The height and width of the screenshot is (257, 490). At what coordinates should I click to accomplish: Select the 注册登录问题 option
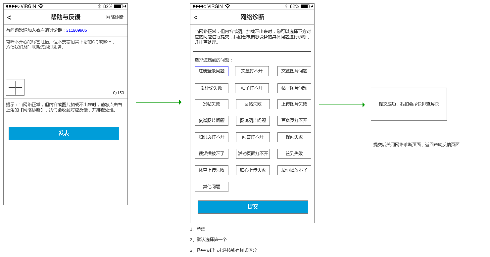pyautogui.click(x=212, y=71)
